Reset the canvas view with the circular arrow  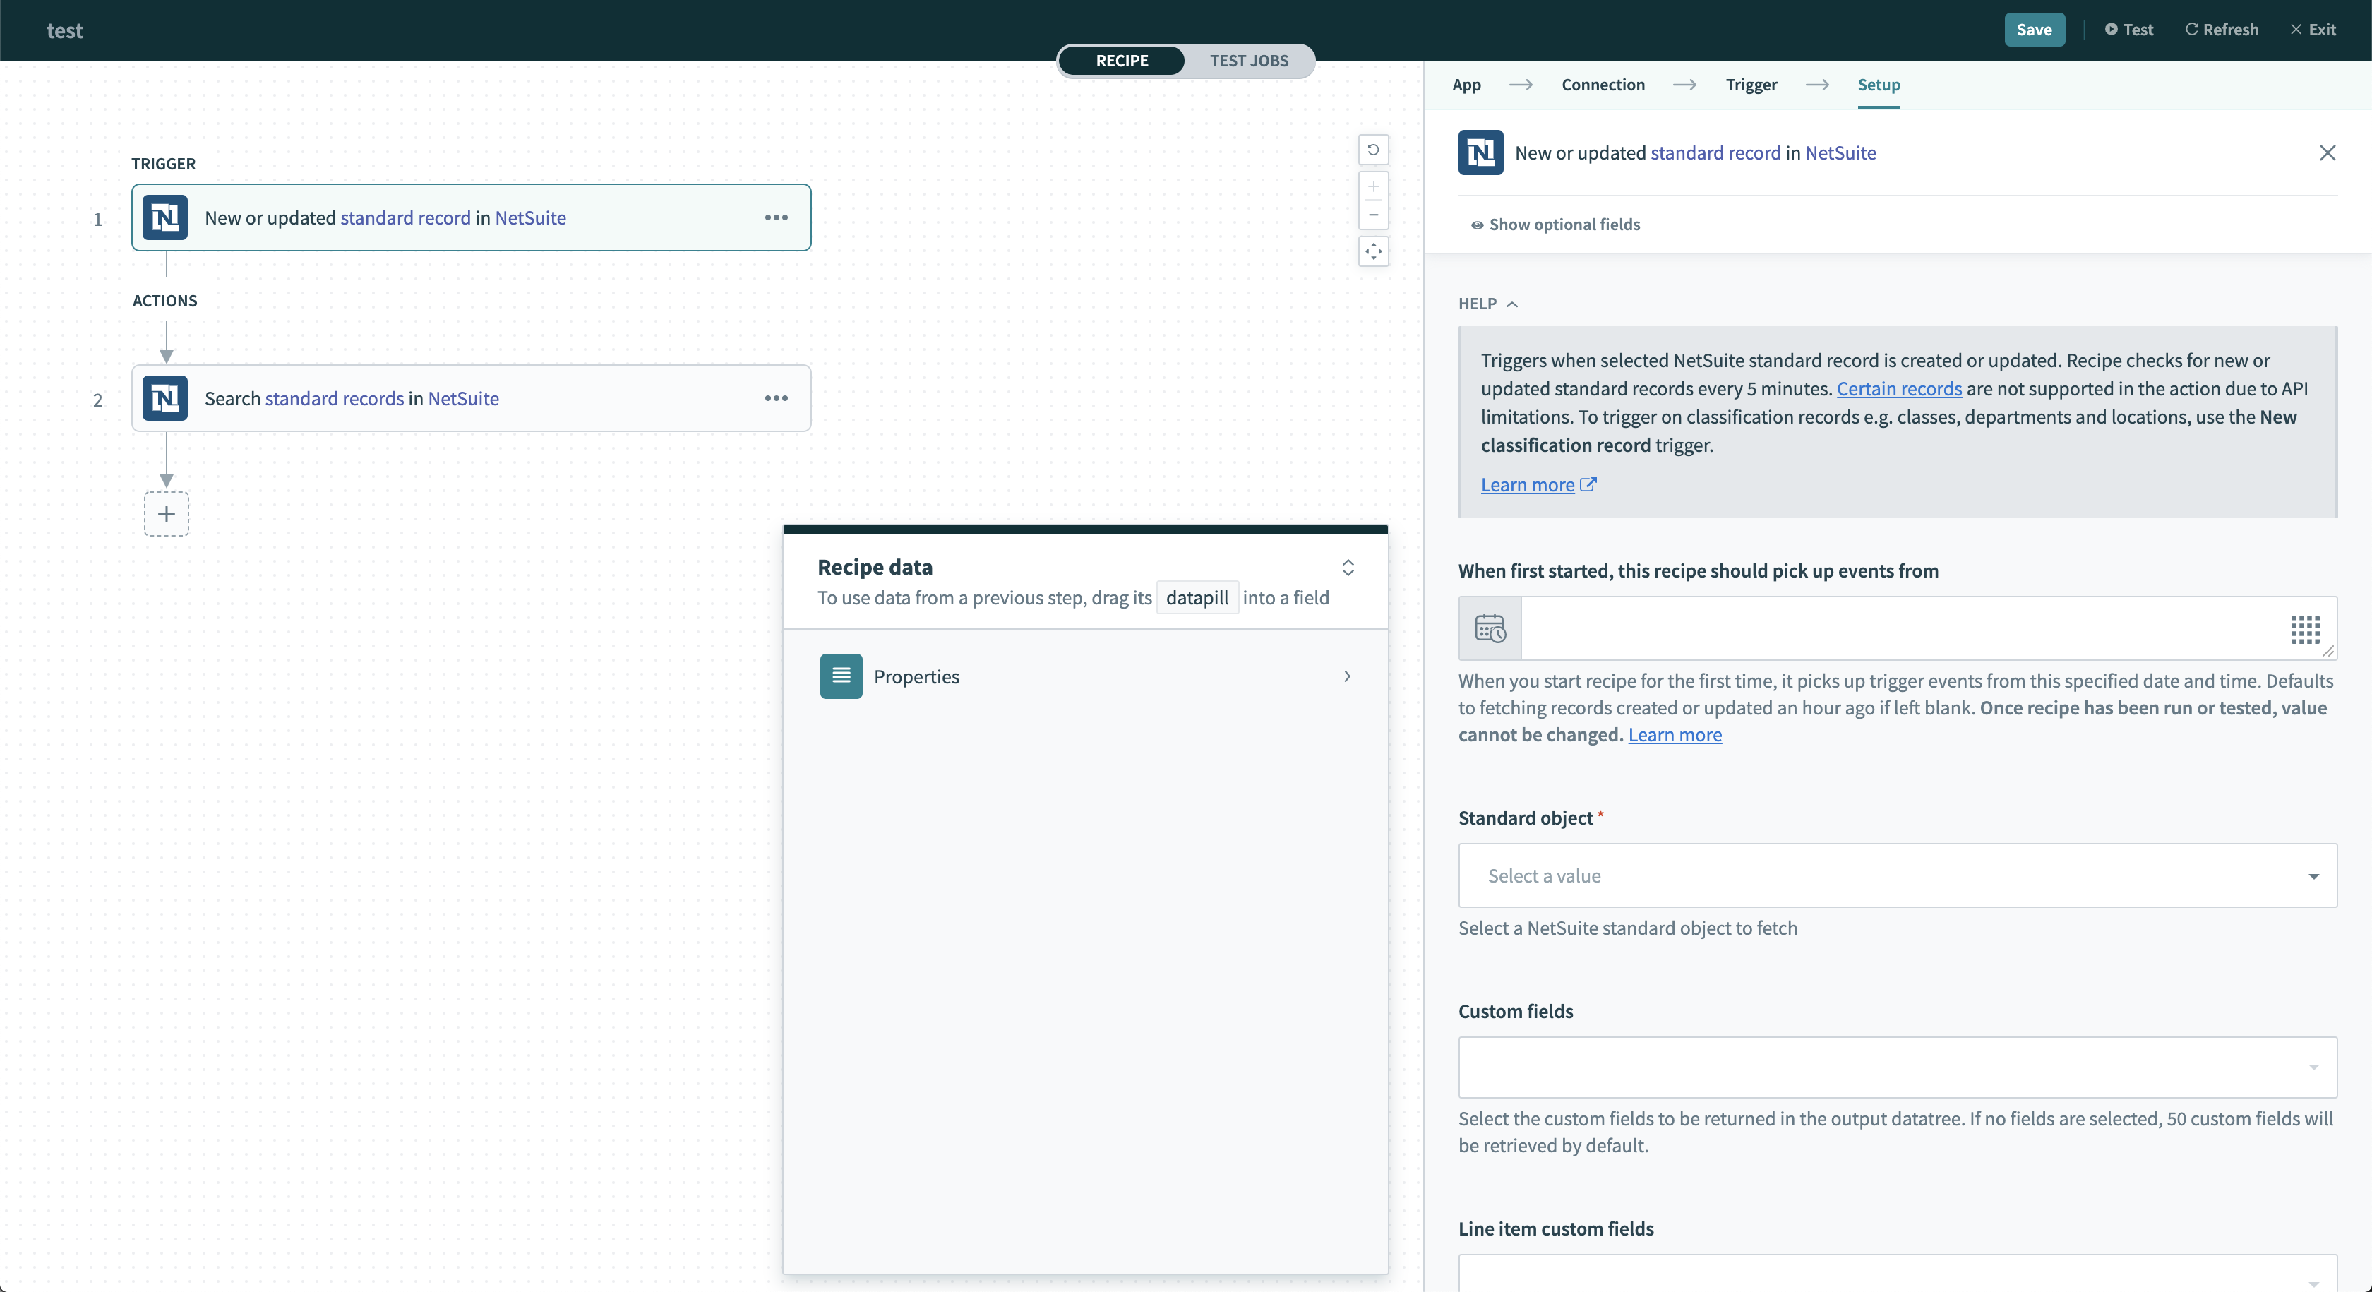1373,149
